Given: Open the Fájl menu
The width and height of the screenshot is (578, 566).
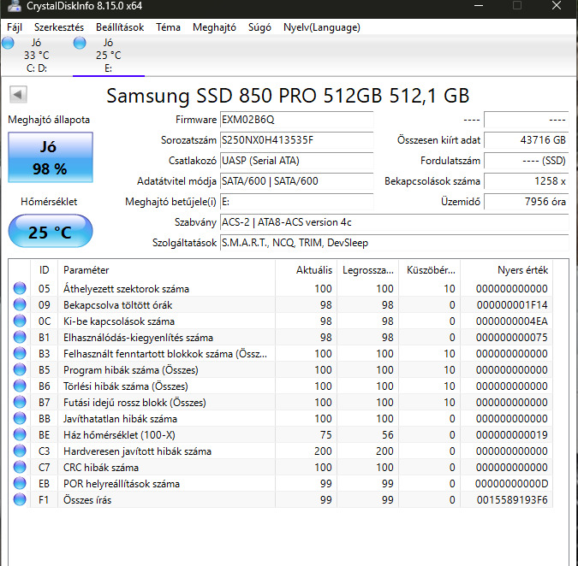Looking at the screenshot, I should (x=15, y=27).
